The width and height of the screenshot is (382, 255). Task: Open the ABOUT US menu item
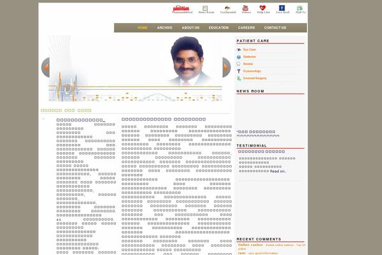coord(190,28)
